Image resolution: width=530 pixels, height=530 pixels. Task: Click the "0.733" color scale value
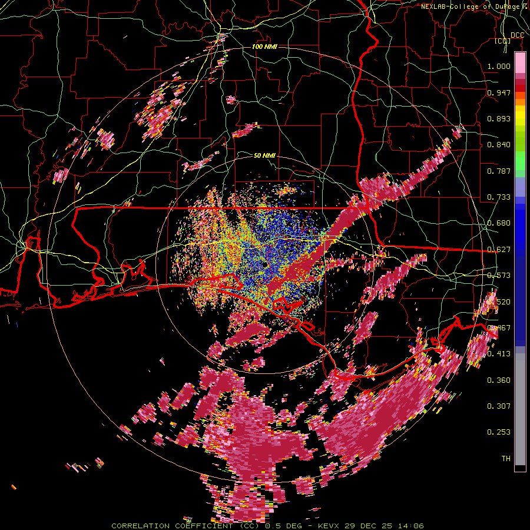499,197
